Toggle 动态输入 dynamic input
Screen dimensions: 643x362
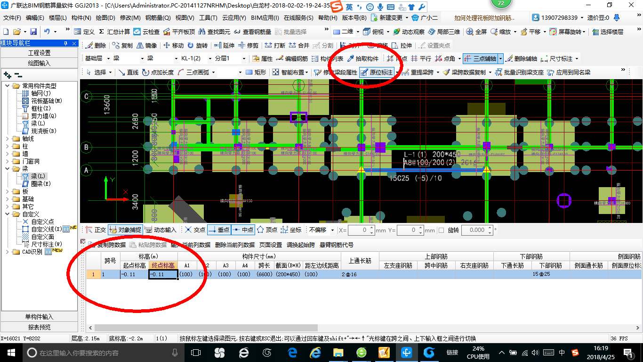click(161, 230)
